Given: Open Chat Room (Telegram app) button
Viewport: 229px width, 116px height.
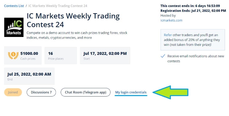Looking at the screenshot, I should pyautogui.click(x=86, y=92).
